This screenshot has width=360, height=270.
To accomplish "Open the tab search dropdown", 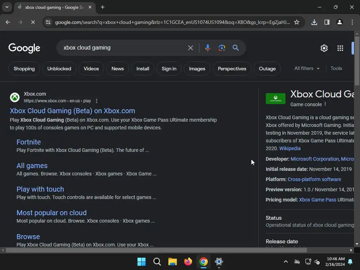I will (x=7, y=7).
